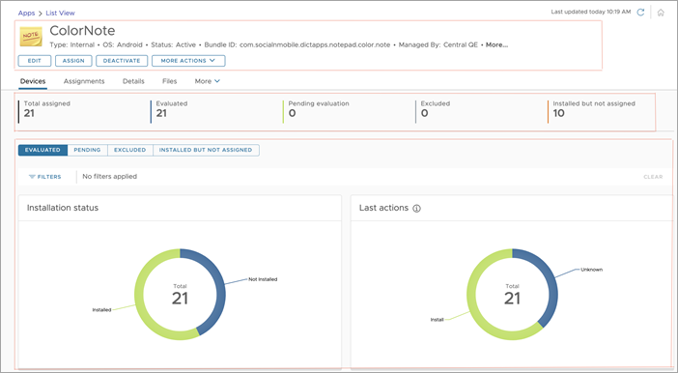Image resolution: width=678 pixels, height=373 pixels.
Task: Switch to the Files tab
Action: click(170, 81)
